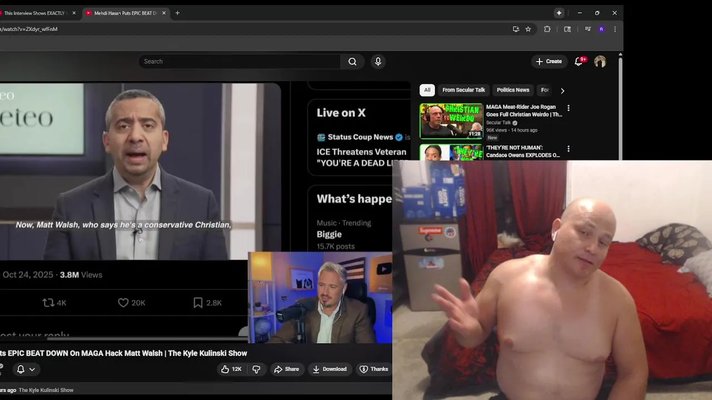Open Chrome three-dot menu
This screenshot has height=400, width=712.
pyautogui.click(x=615, y=29)
